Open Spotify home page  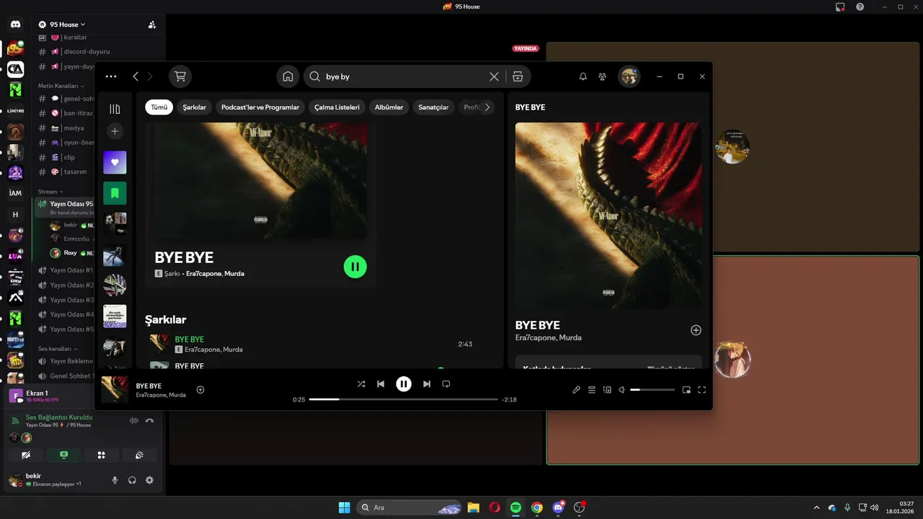pos(288,76)
